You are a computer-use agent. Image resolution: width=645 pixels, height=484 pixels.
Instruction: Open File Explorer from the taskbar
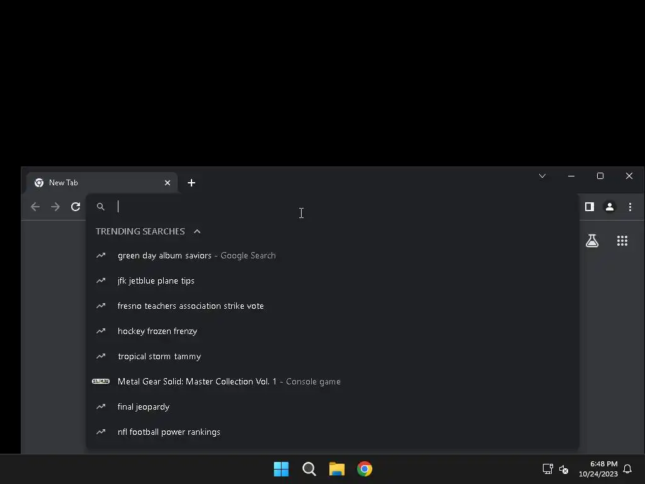[337, 469]
